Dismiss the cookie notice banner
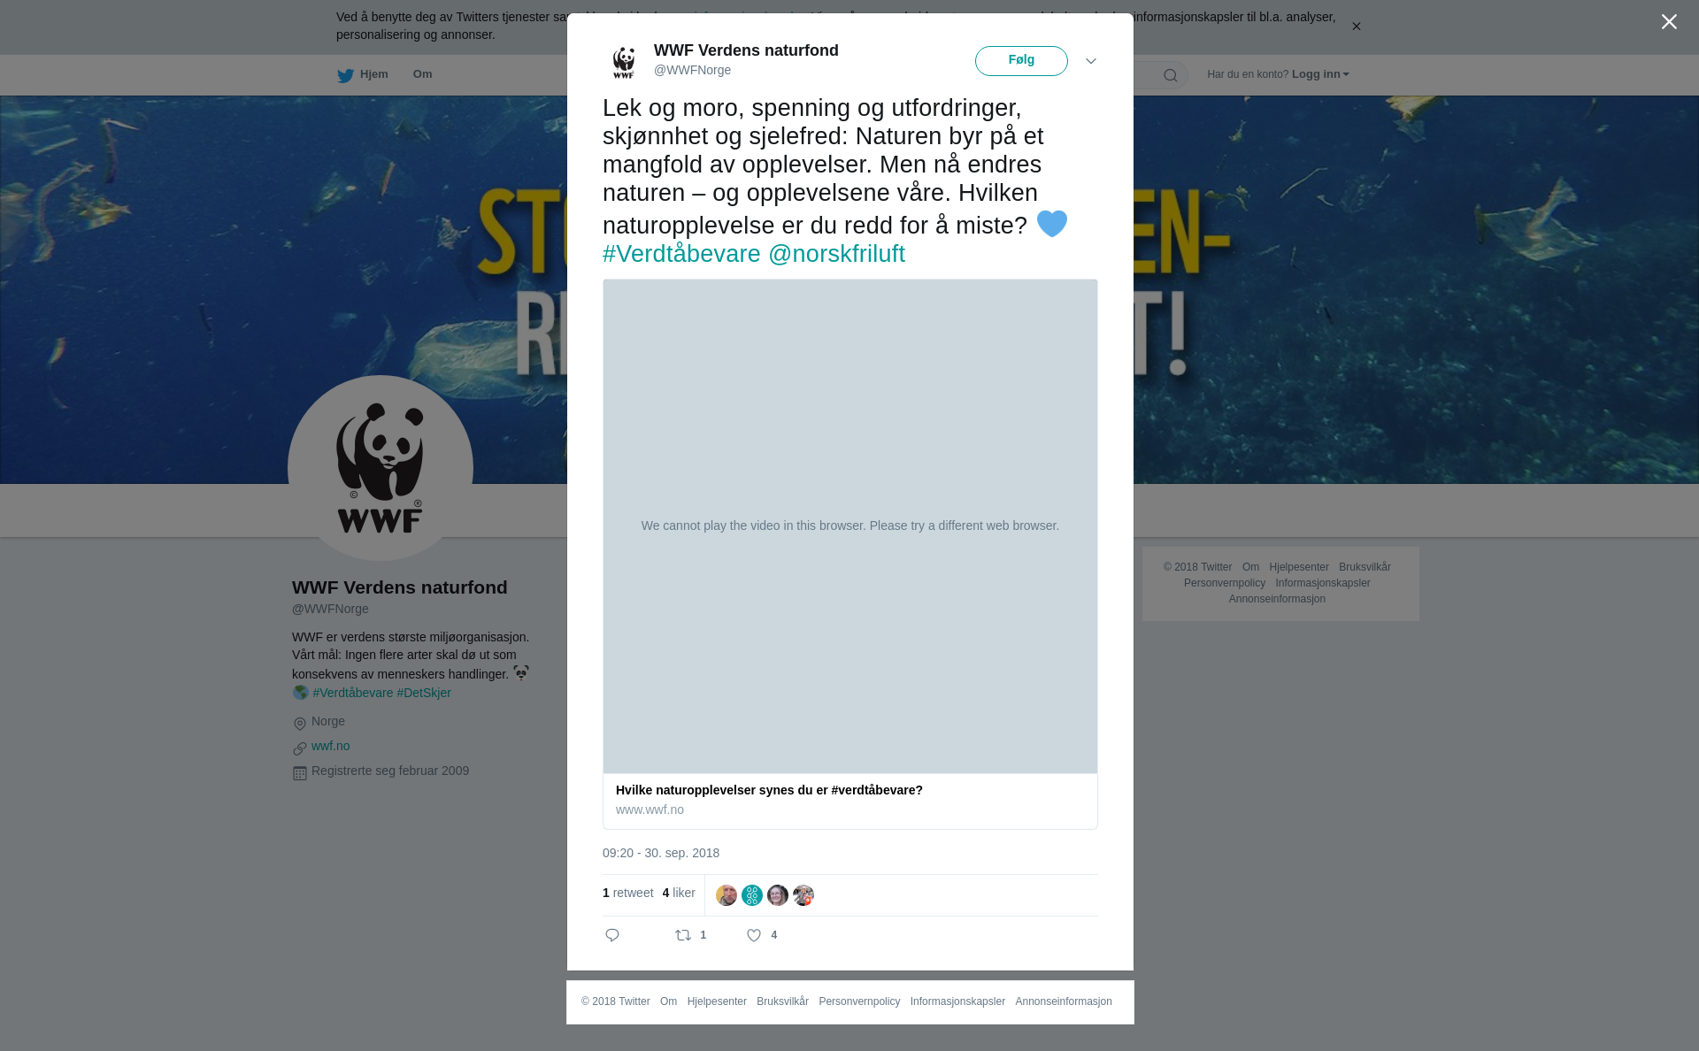 point(1356,27)
